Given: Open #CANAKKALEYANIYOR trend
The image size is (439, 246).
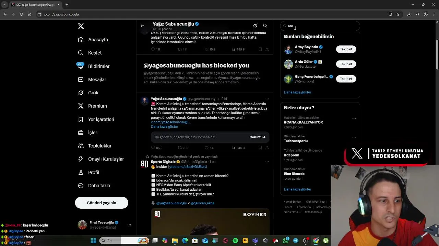Looking at the screenshot, I should coord(304,122).
